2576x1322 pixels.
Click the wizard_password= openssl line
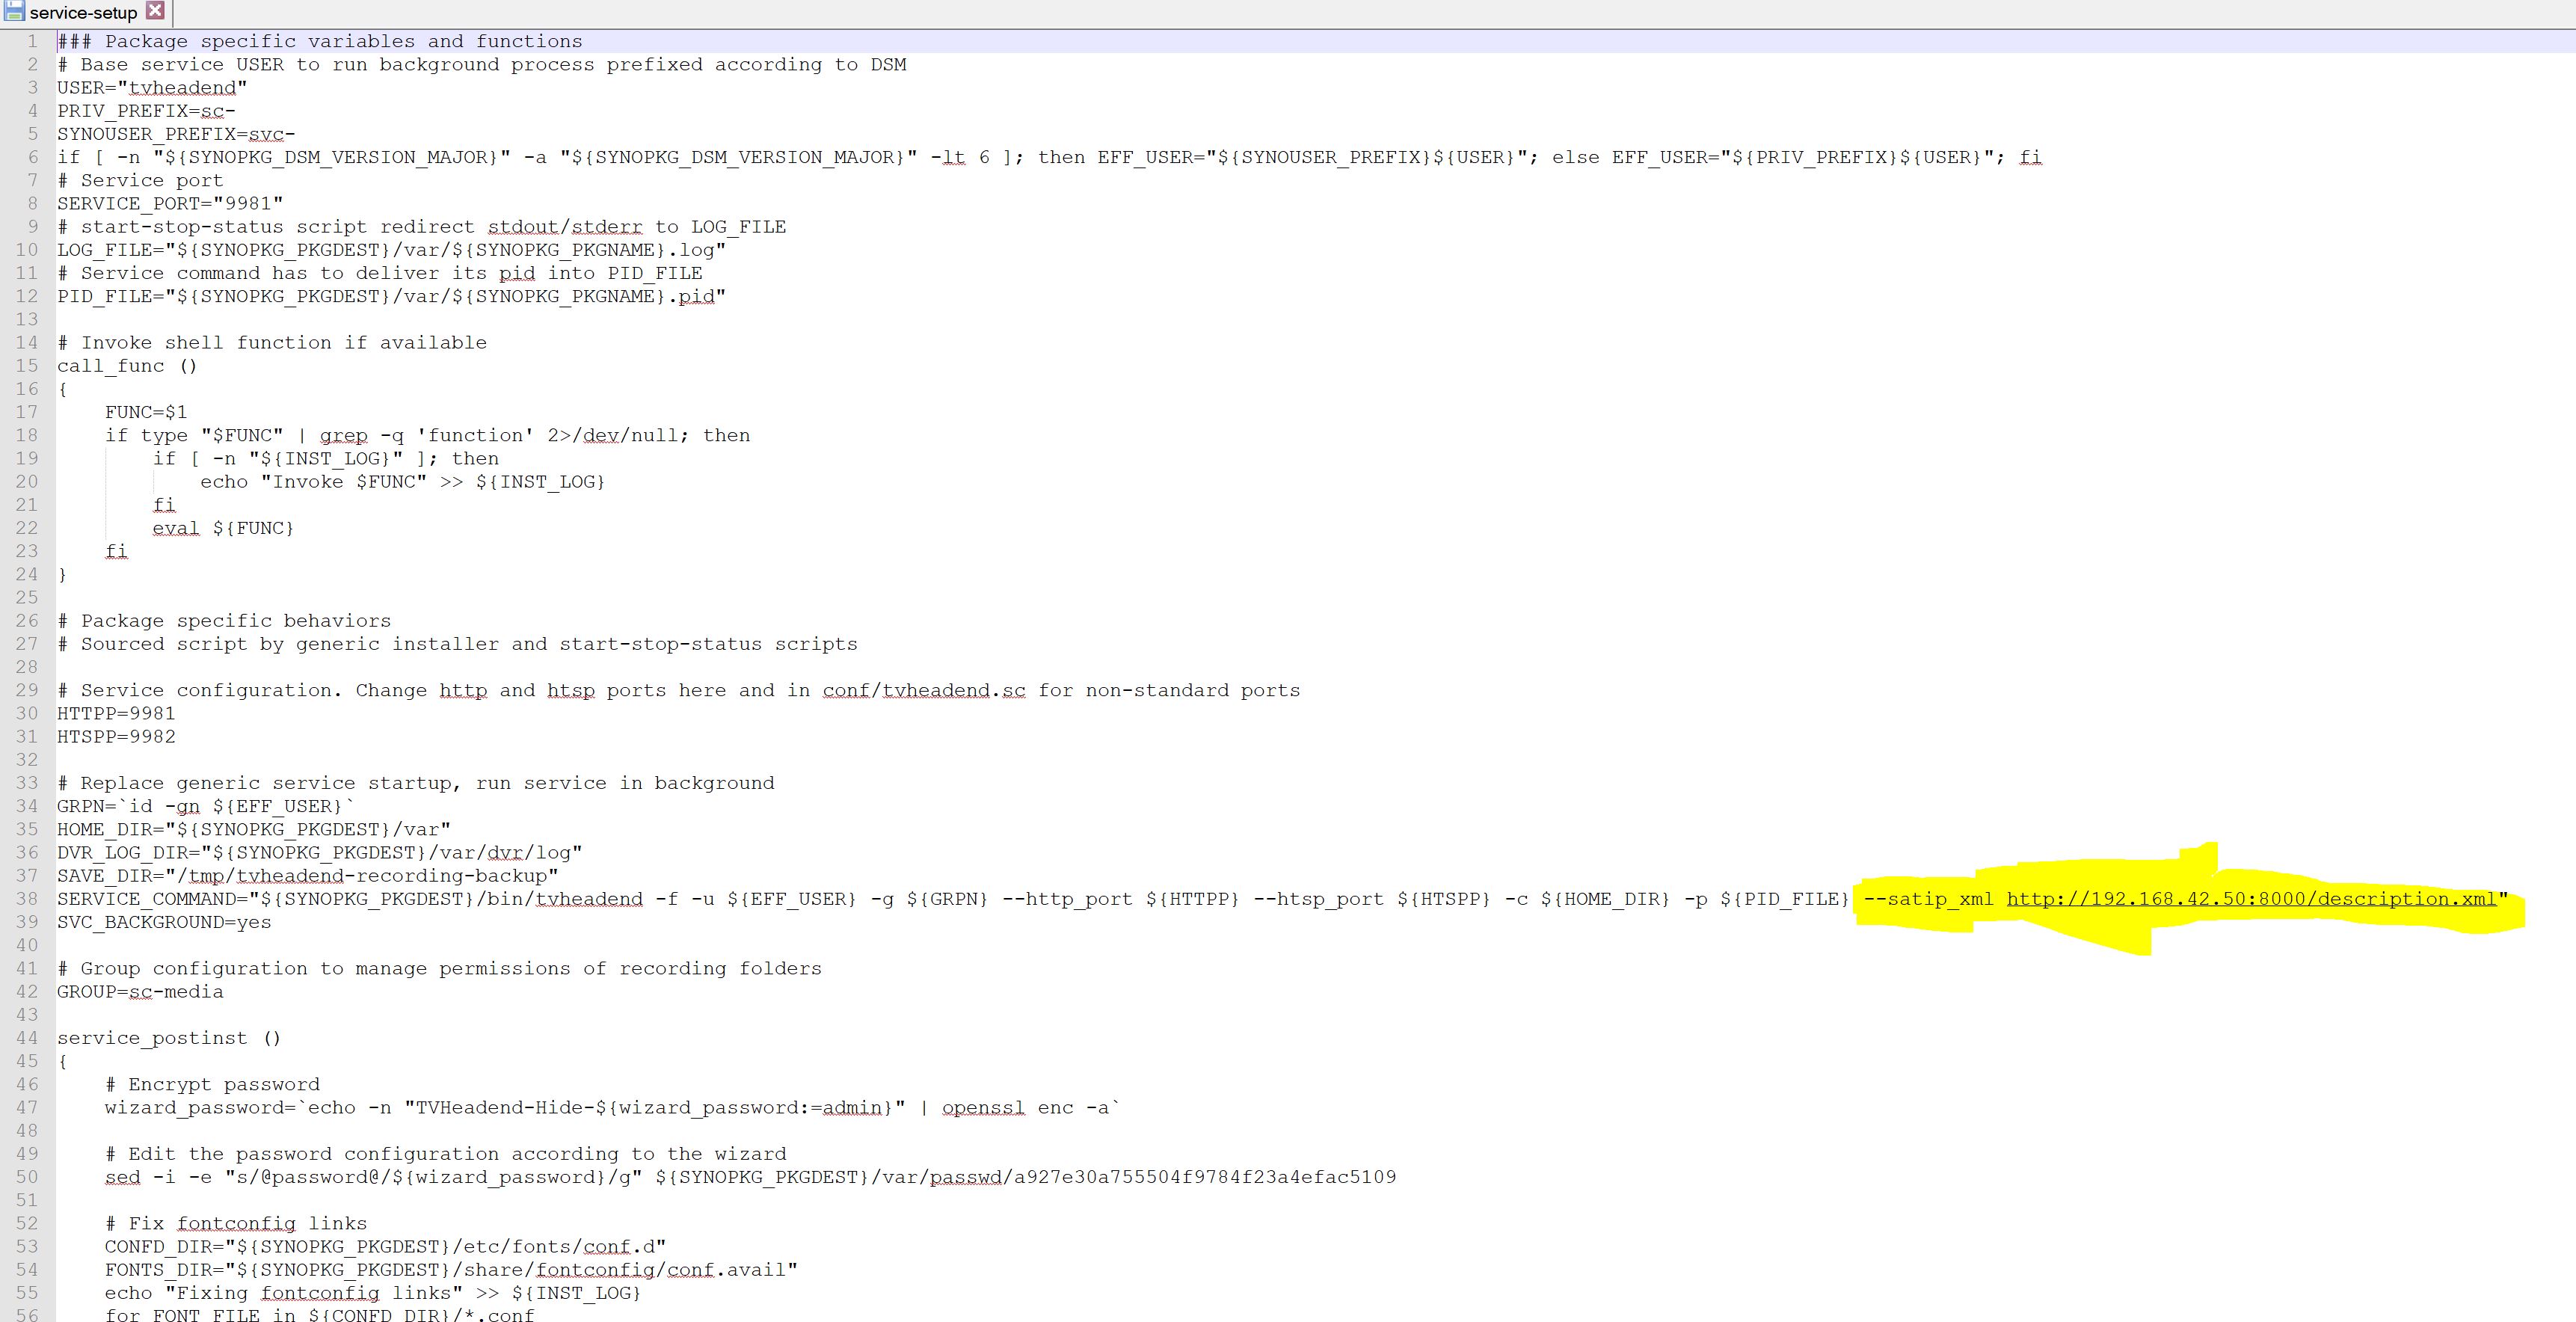(x=613, y=1108)
